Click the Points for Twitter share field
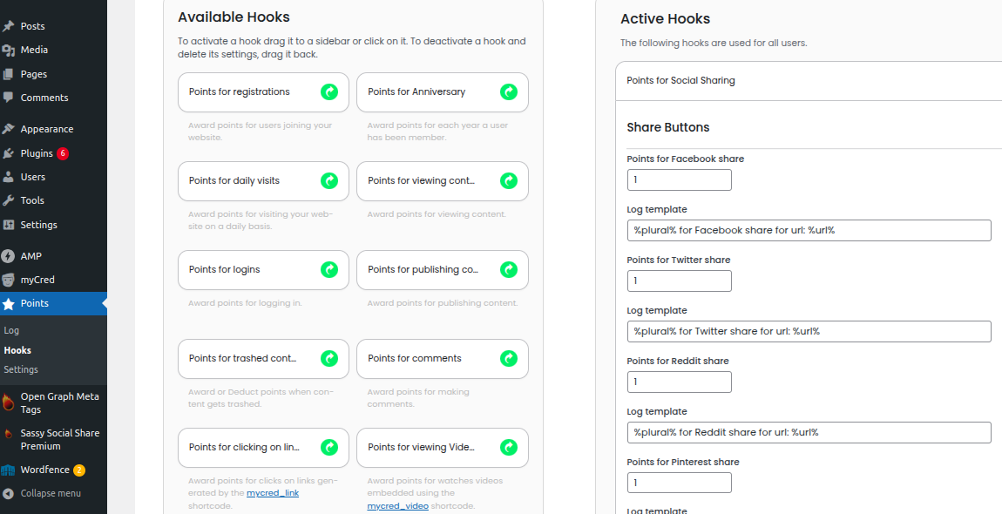 pos(680,281)
